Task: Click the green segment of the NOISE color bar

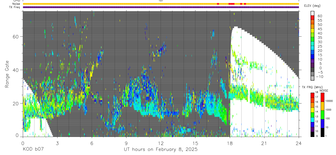Action: 322,115
